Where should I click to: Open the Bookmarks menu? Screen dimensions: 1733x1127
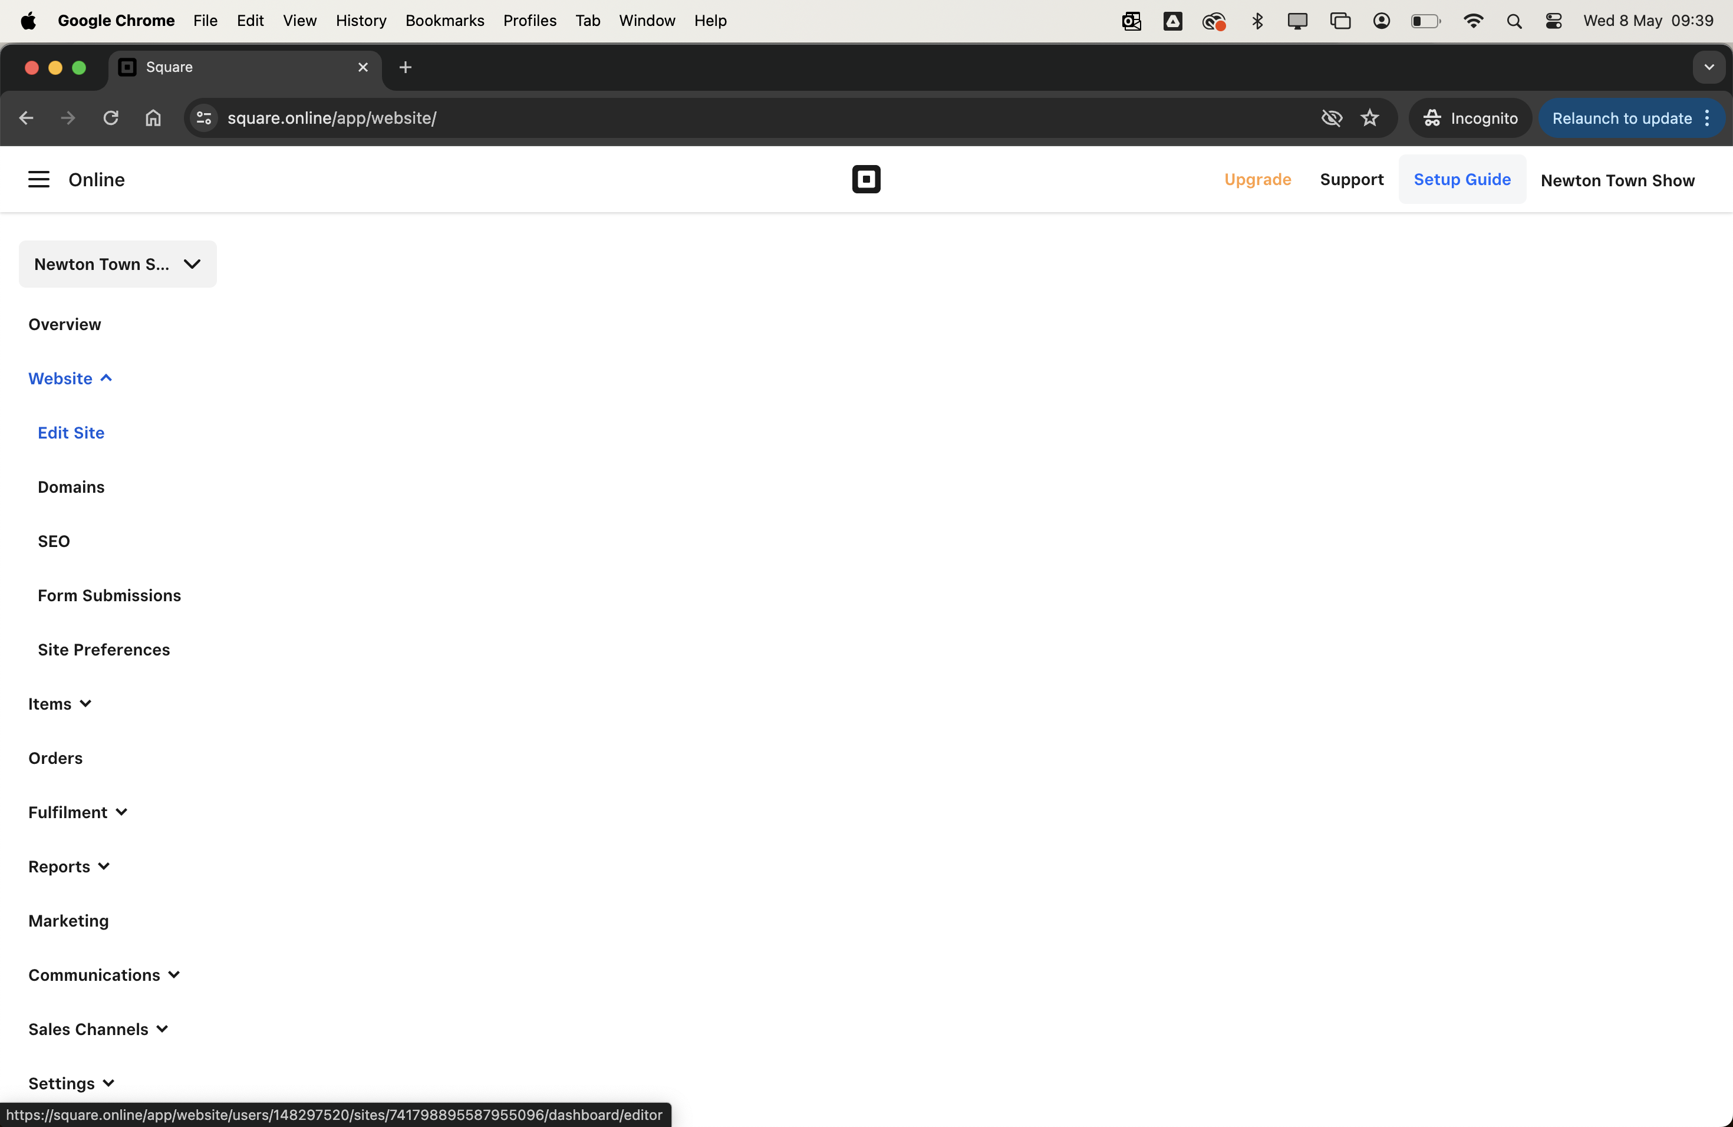[444, 21]
